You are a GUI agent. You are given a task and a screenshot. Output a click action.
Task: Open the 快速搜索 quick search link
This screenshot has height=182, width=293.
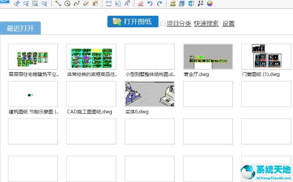[206, 24]
